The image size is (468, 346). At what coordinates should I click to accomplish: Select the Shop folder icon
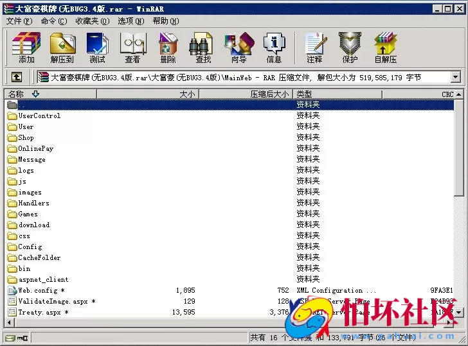(12, 137)
